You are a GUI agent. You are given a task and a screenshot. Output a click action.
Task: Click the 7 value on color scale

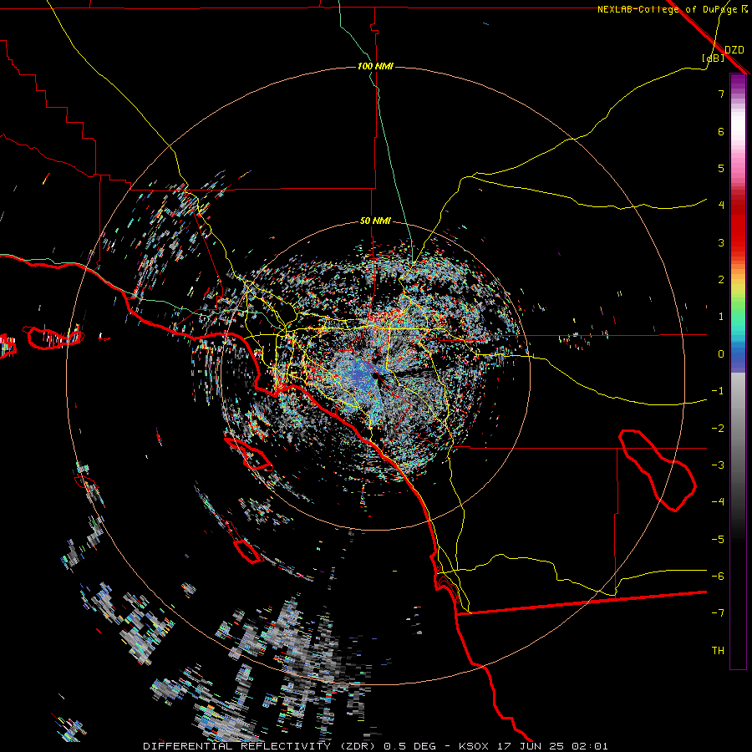tap(721, 94)
